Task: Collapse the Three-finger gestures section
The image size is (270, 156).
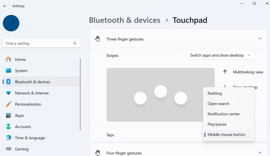Action: tap(260, 39)
